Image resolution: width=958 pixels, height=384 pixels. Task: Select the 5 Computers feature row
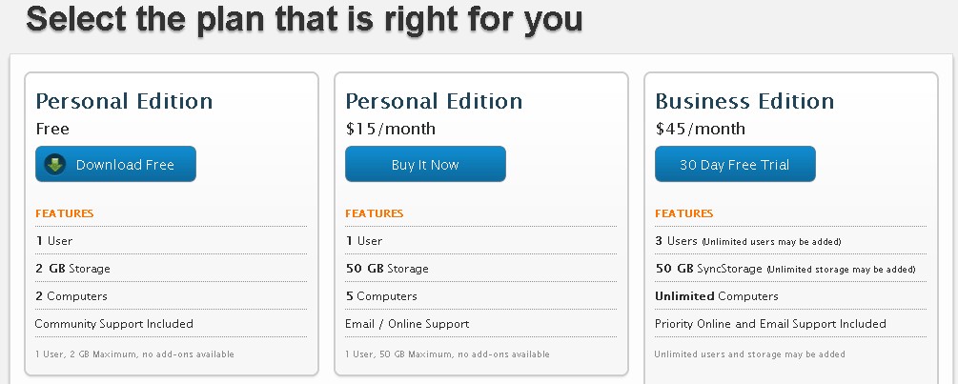381,296
